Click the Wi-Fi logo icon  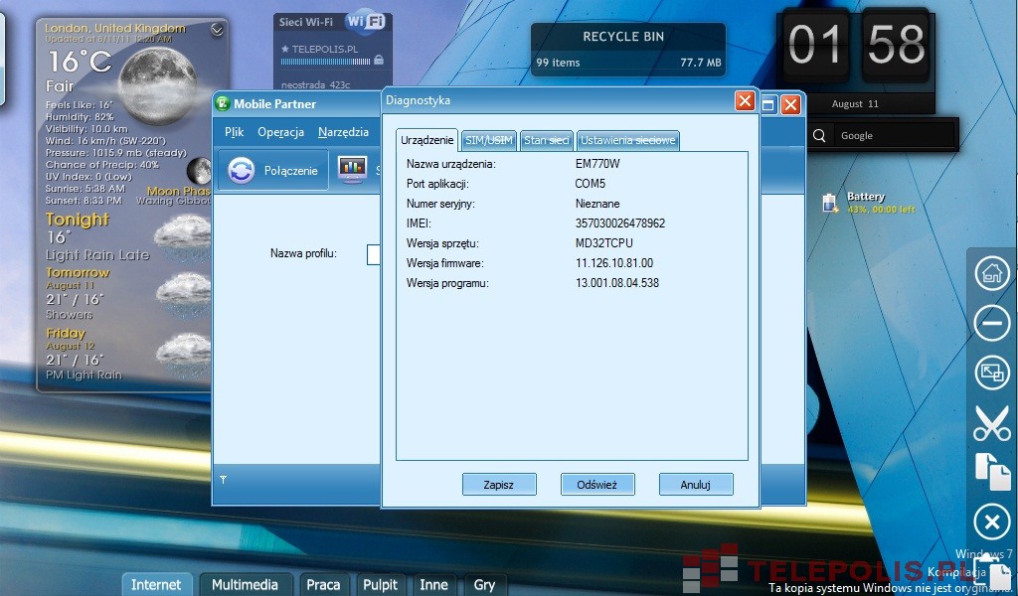(x=366, y=22)
